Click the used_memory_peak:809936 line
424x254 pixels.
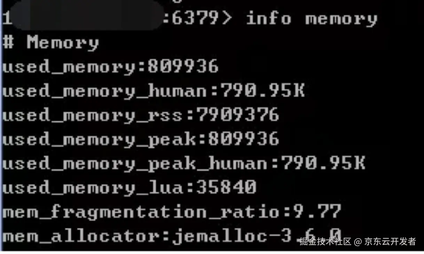[141, 140]
